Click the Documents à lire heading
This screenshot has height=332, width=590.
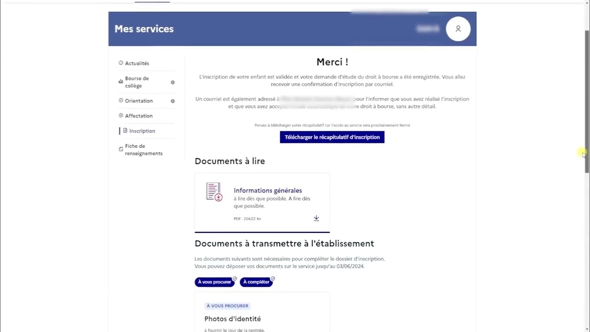click(x=230, y=161)
